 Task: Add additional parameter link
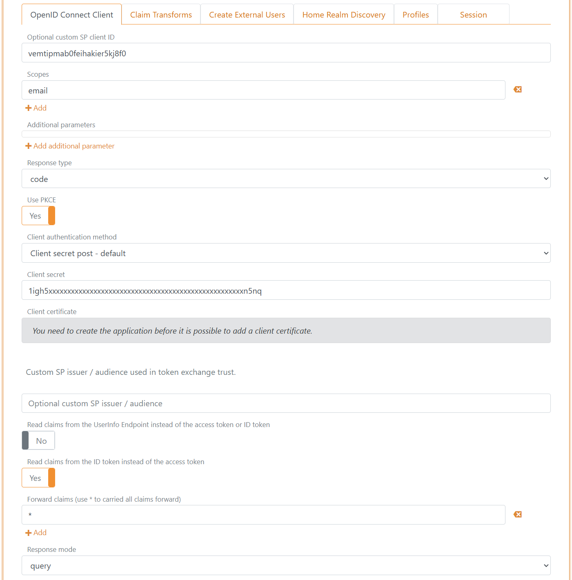pos(70,146)
